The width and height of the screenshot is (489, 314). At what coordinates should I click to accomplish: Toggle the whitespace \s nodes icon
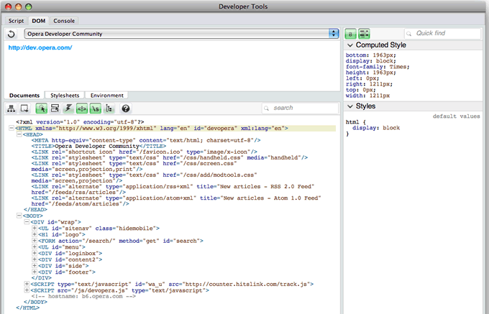[96, 108]
